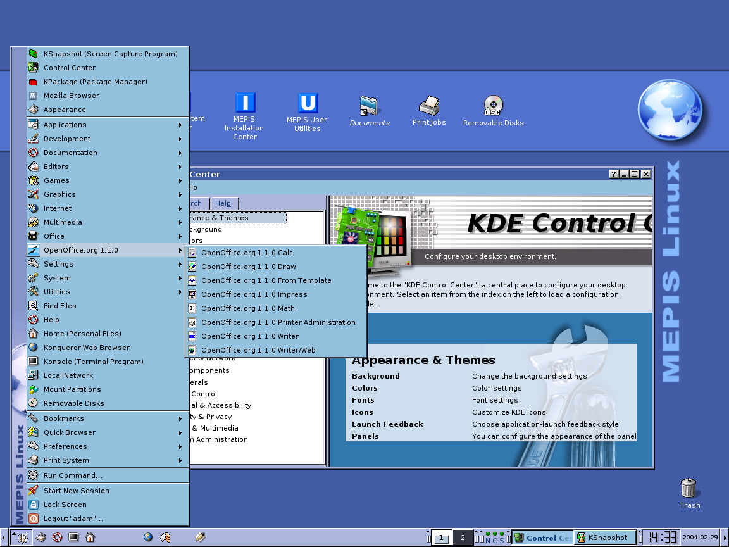
Task: Expand the Utilities submenu
Action: (x=108, y=292)
